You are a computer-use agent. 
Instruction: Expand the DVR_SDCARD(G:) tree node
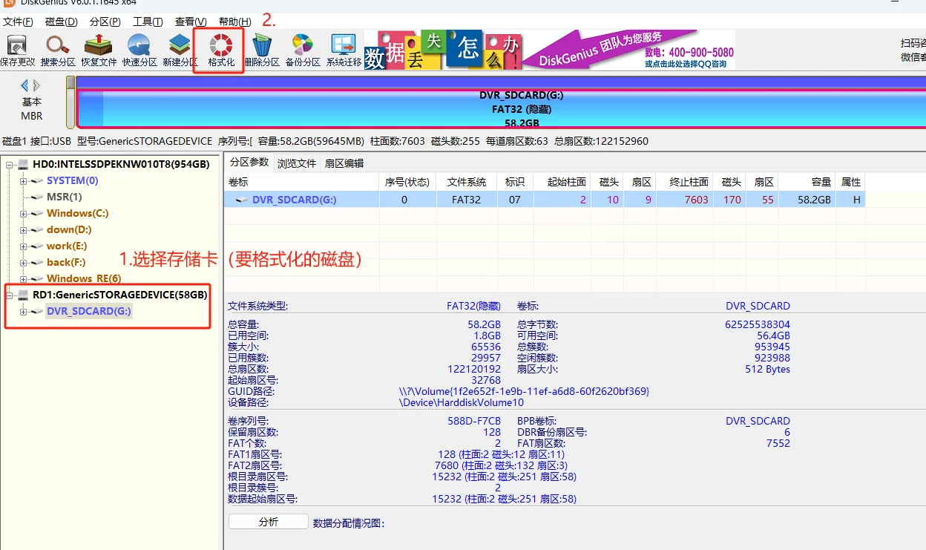tap(24, 311)
